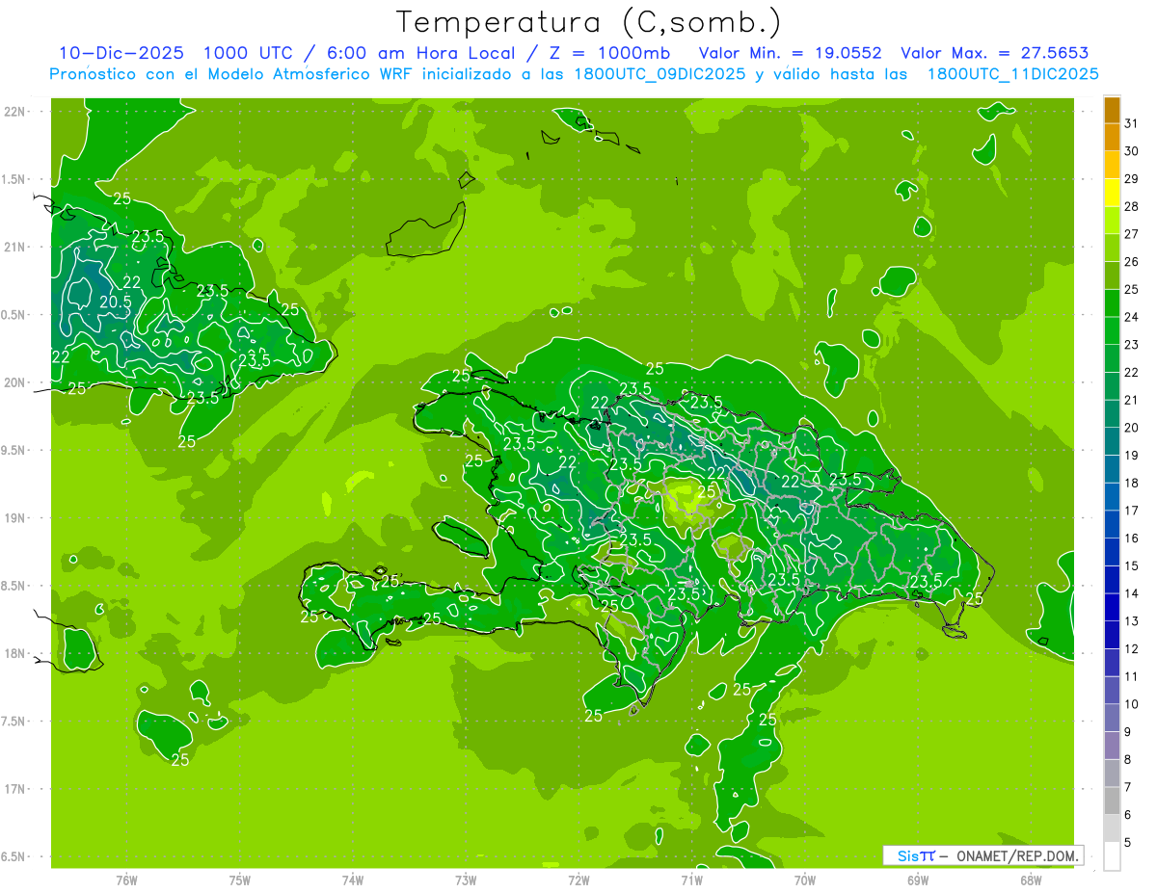Viewport: 1157px width, 893px height.
Task: Click the SisPI - ONAMET/REP.DOM. label
Action: [983, 855]
